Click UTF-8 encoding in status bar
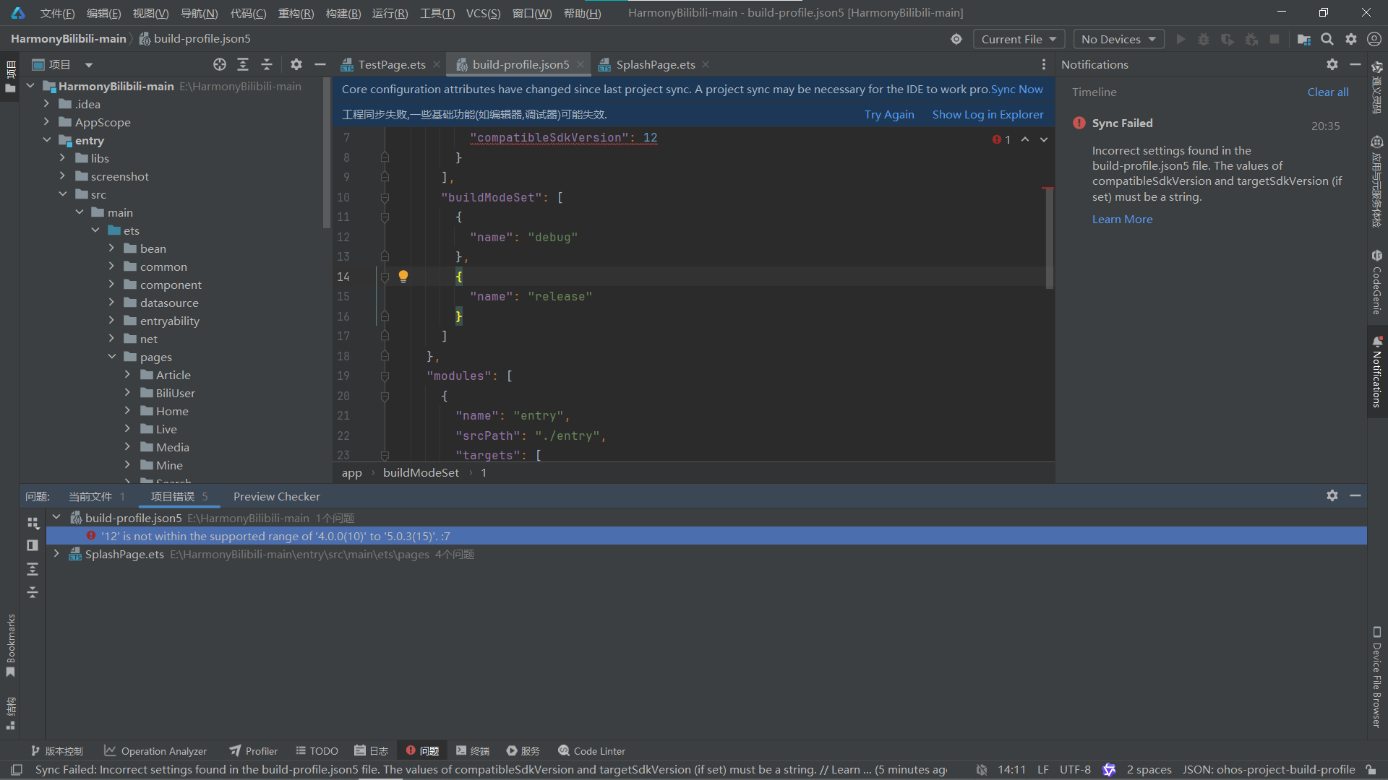The height and width of the screenshot is (780, 1388). [x=1075, y=770]
